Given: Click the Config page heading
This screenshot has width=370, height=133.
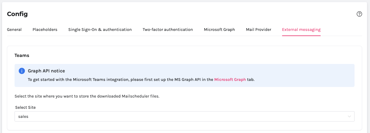Looking at the screenshot, I should tap(17, 14).
